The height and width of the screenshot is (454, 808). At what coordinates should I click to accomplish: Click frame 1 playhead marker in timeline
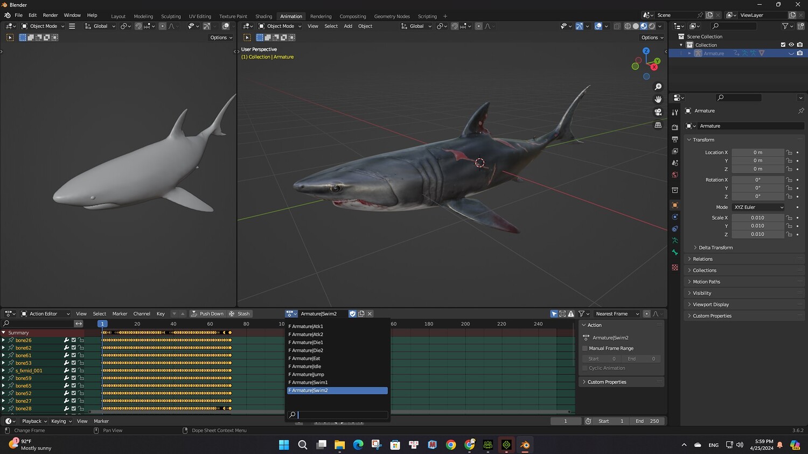102,324
